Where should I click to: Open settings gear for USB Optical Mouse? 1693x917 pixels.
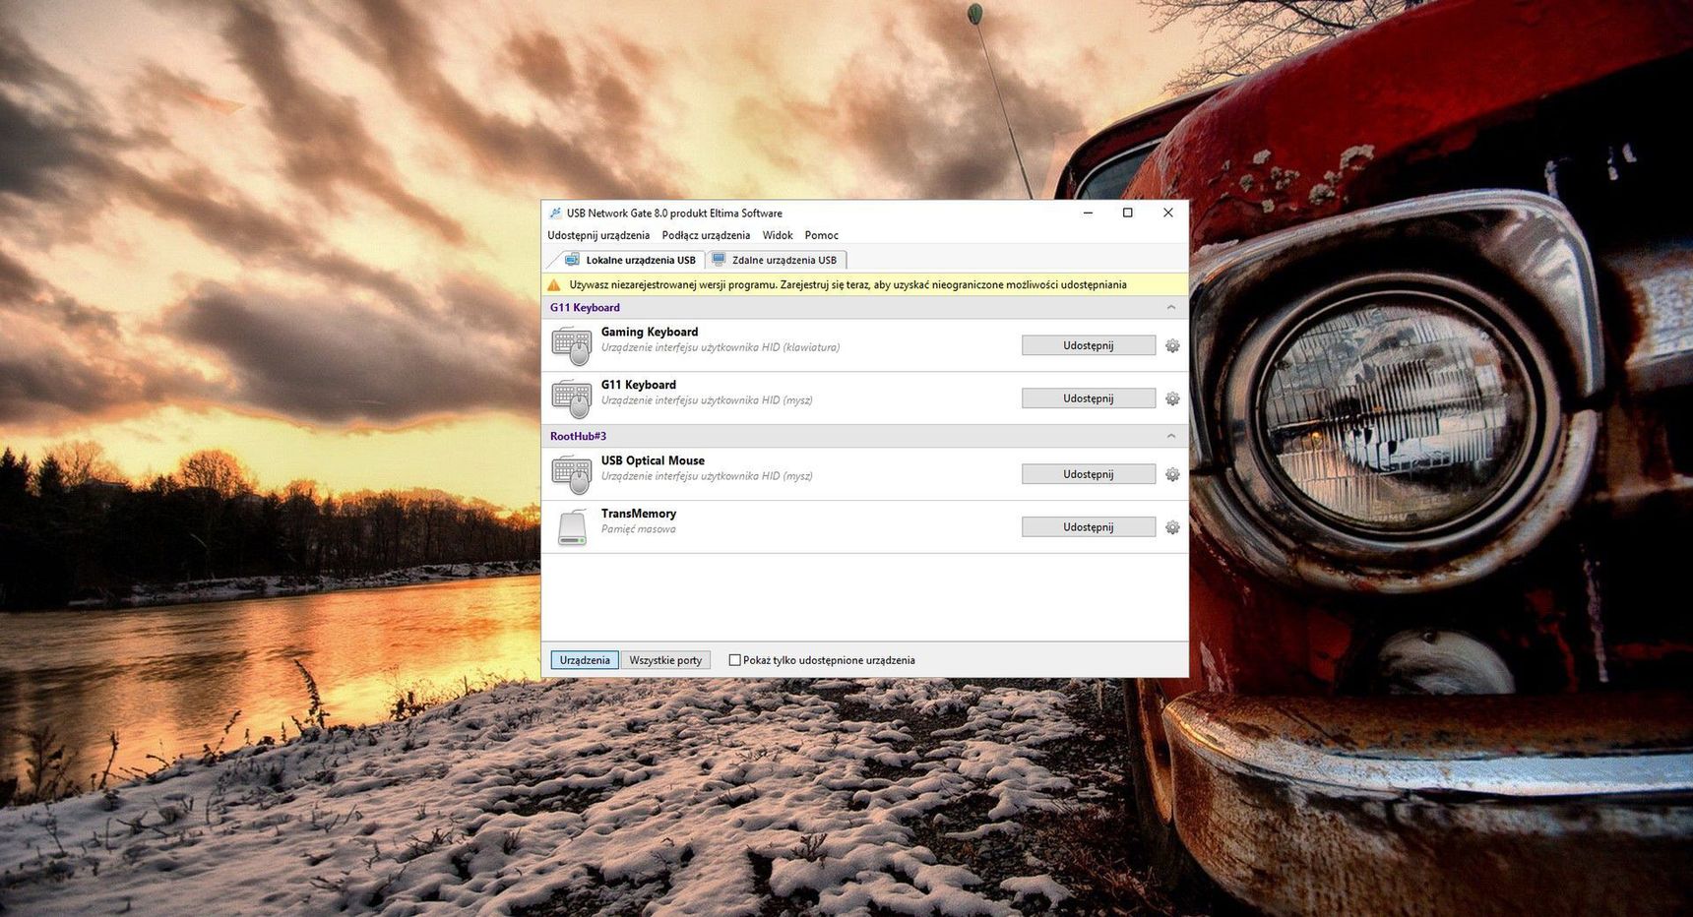point(1172,475)
